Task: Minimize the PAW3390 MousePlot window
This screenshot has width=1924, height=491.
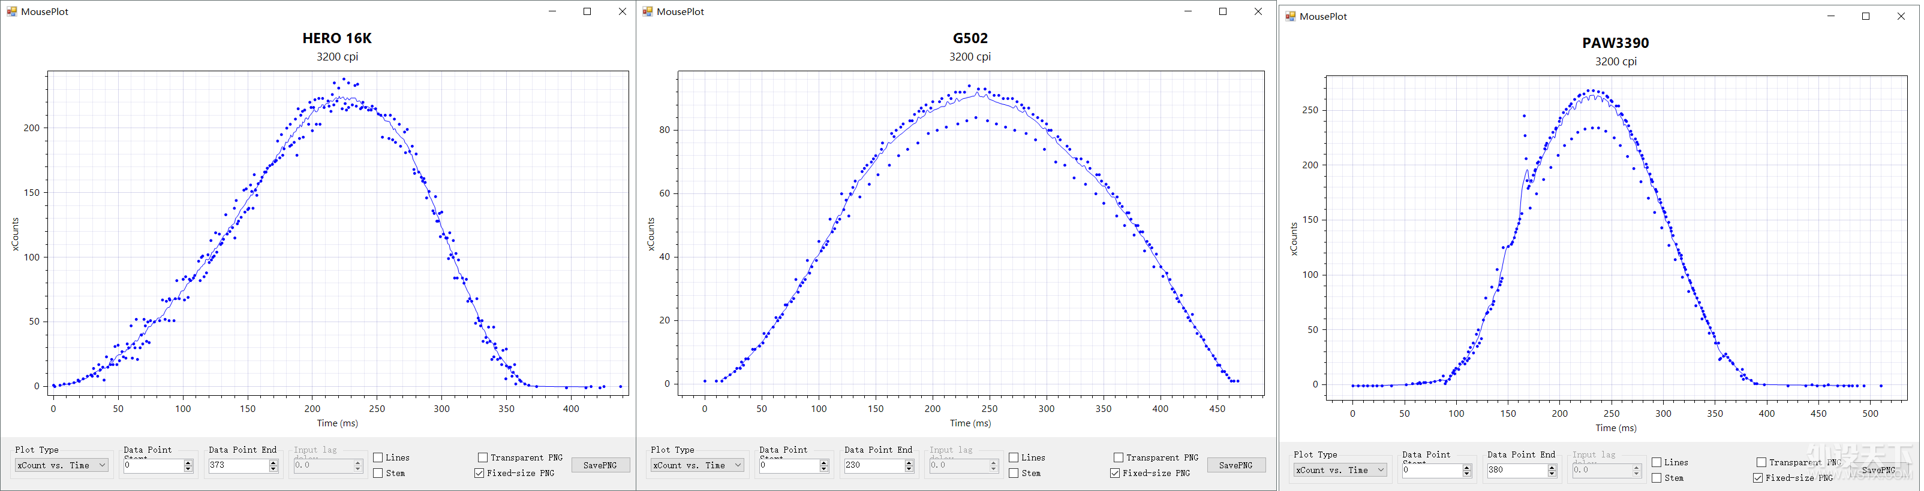Action: point(1830,16)
